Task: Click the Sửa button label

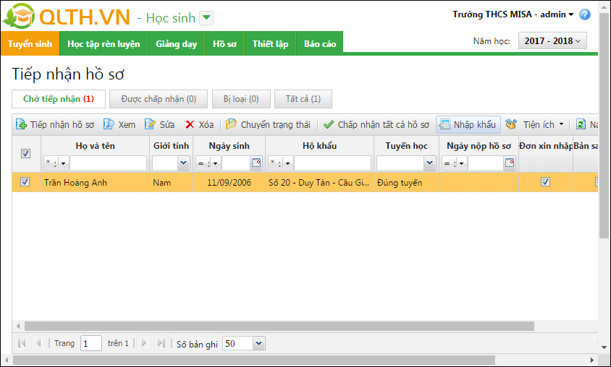Action: click(167, 124)
